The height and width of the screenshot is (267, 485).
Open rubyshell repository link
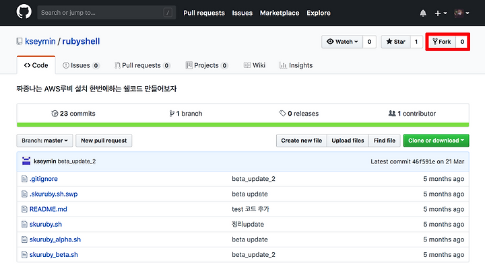coord(81,42)
